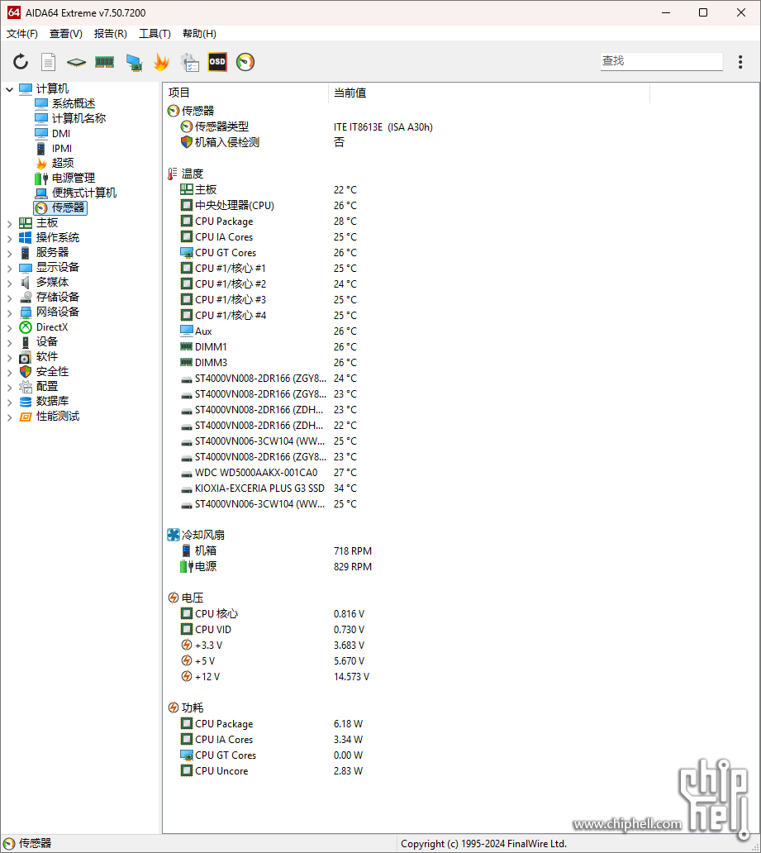Open the preferences gear checklist icon
Image resolution: width=761 pixels, height=853 pixels.
tap(190, 62)
